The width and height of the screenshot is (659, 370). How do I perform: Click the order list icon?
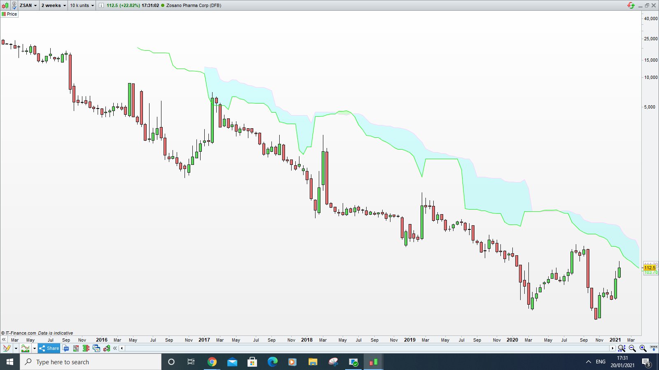point(76,348)
